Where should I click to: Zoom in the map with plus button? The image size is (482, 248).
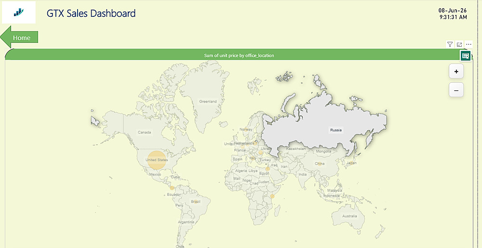click(x=456, y=72)
